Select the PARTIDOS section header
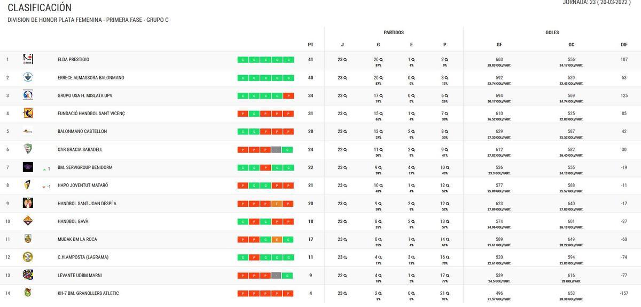This screenshot has height=307, width=641. [394, 32]
